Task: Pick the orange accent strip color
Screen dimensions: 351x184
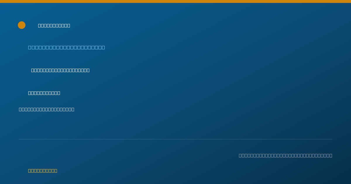Action: point(175,1)
